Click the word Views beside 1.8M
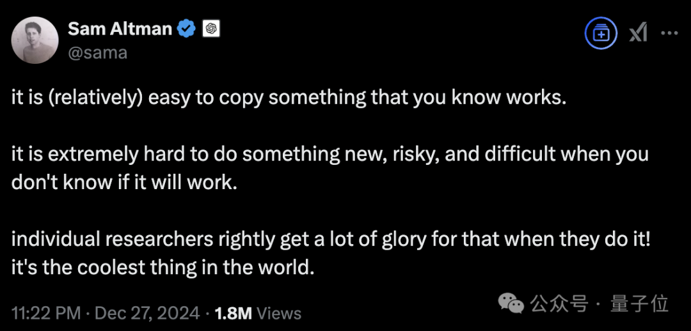This screenshot has width=691, height=331. pos(279,313)
